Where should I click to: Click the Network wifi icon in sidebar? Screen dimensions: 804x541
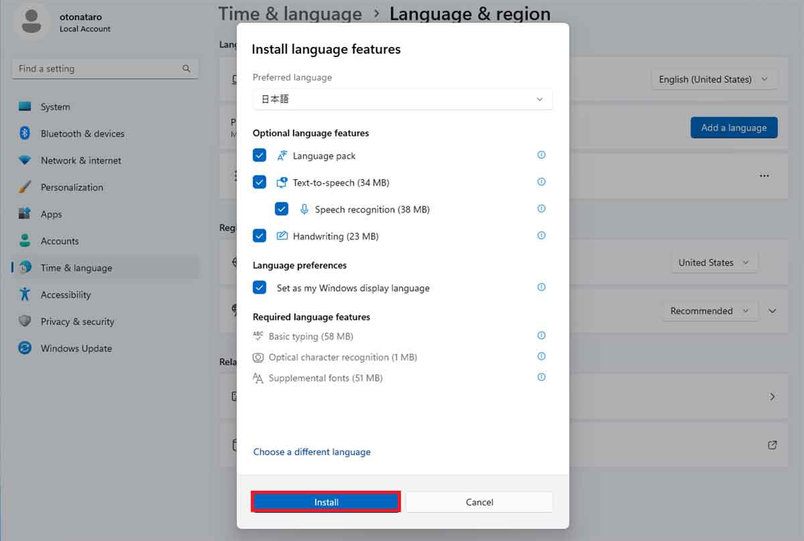[25, 160]
